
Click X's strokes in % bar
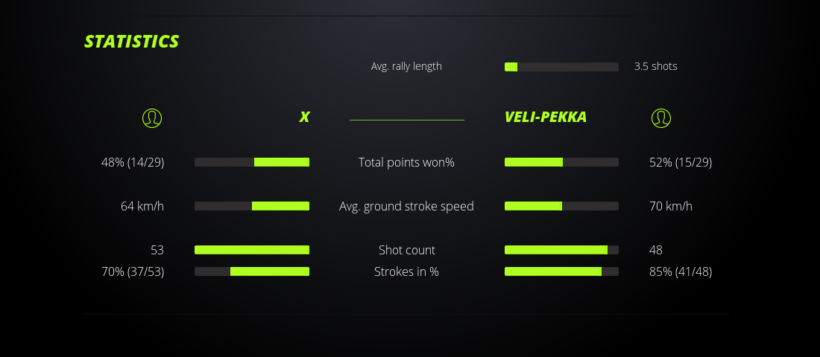pyautogui.click(x=252, y=271)
